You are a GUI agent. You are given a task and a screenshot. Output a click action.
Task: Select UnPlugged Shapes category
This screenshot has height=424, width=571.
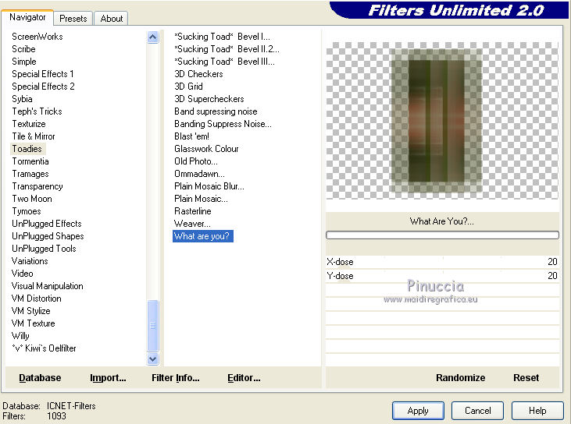(x=48, y=236)
